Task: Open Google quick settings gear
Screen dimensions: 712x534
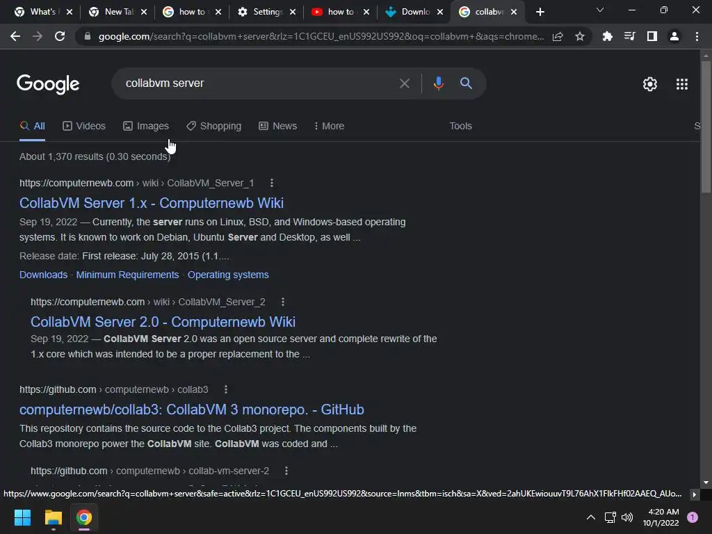Action: pos(650,84)
